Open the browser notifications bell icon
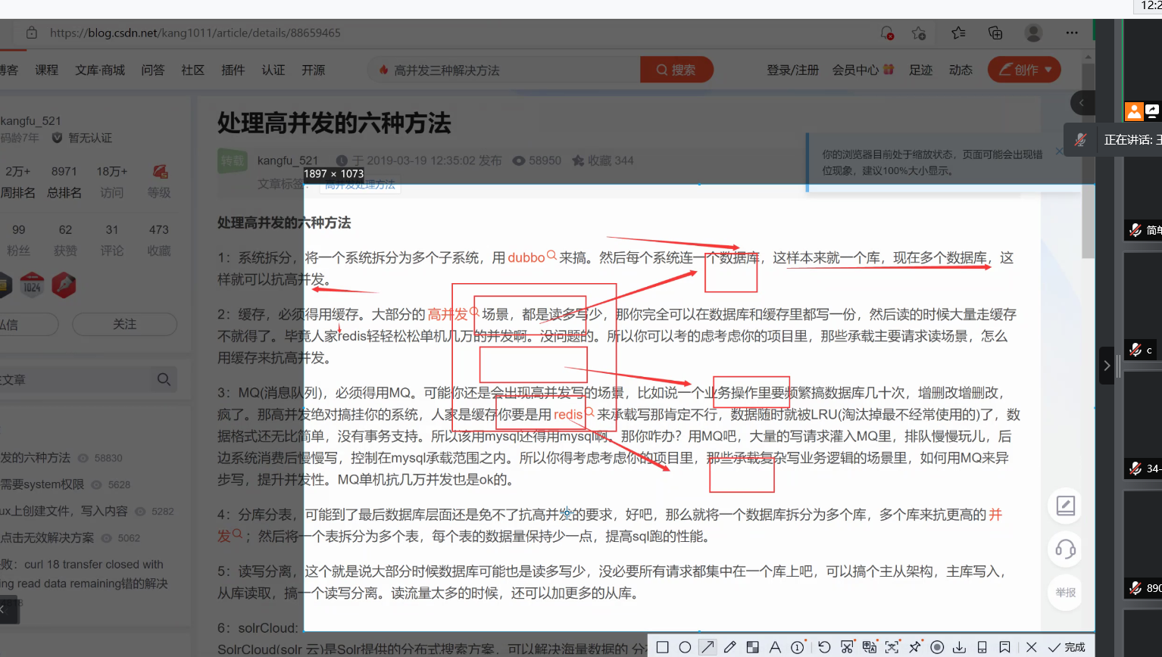 tap(887, 33)
